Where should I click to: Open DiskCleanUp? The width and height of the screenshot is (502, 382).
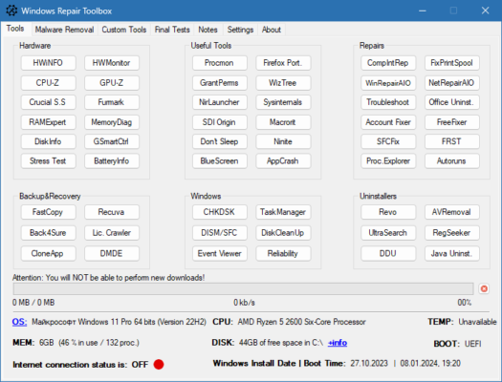(x=283, y=233)
